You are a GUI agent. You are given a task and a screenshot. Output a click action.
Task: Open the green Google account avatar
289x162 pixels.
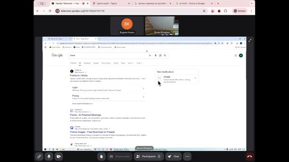coord(241,55)
